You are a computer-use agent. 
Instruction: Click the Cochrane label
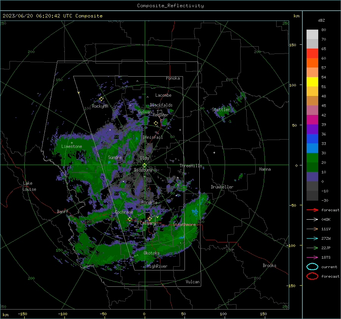pos(124,212)
